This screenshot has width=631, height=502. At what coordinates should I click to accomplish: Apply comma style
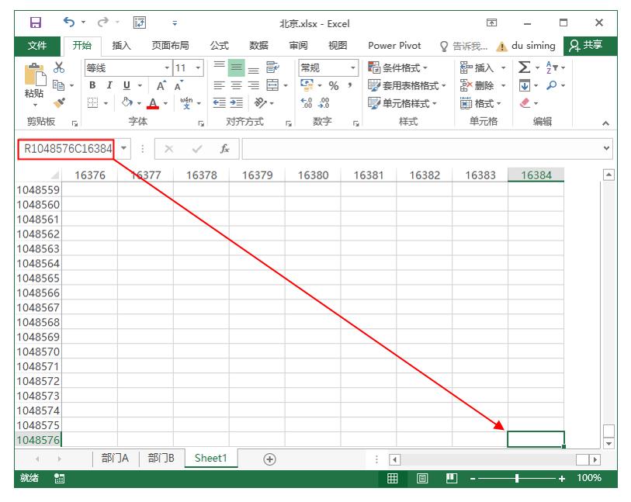(x=350, y=85)
